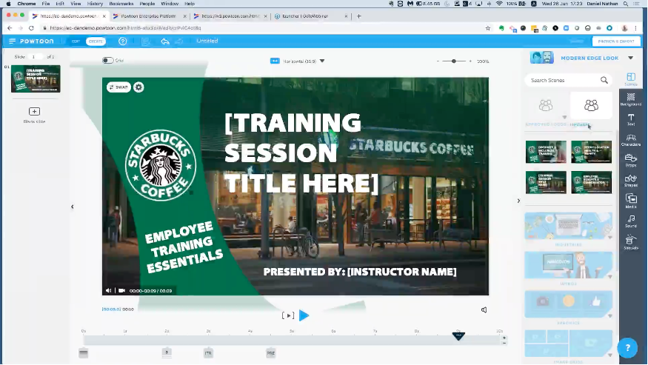Image resolution: width=648 pixels, height=365 pixels.
Task: Click the Swap button on the scene
Action: [118, 87]
